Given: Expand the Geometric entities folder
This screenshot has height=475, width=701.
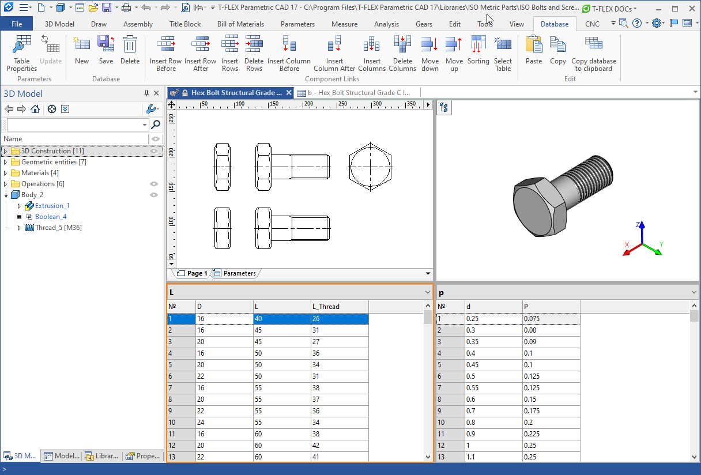Looking at the screenshot, I should pyautogui.click(x=5, y=162).
